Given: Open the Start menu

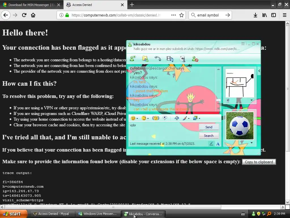Looking at the screenshot, I should click(14, 214).
